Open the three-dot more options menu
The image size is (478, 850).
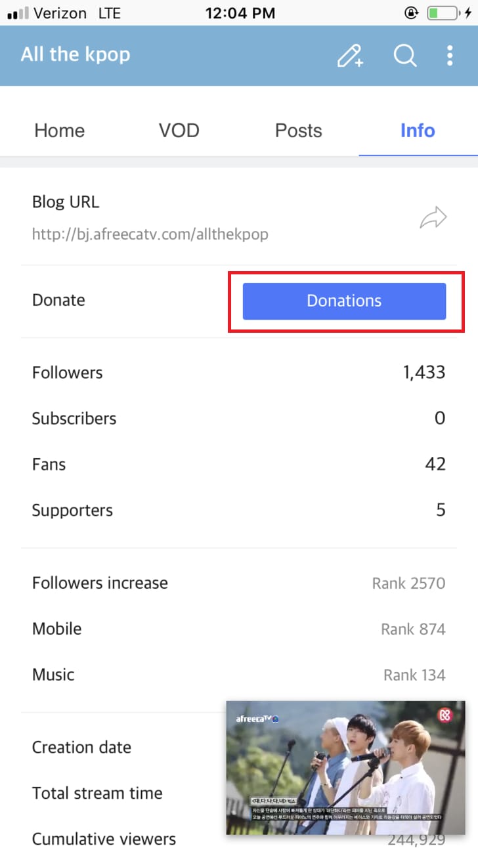coord(450,56)
